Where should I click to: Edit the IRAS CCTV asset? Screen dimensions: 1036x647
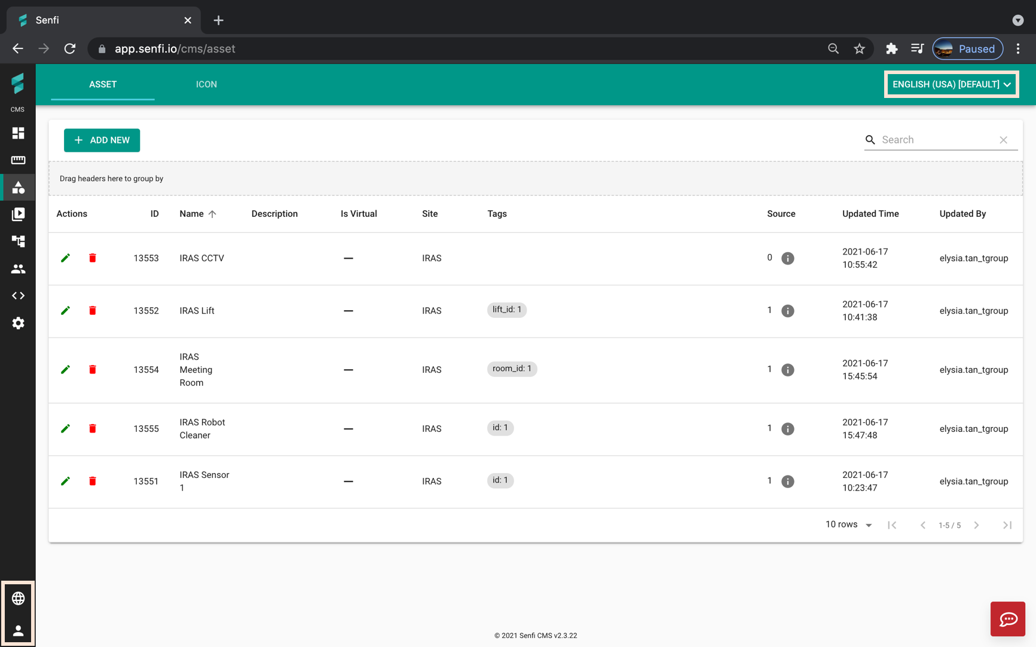tap(66, 258)
